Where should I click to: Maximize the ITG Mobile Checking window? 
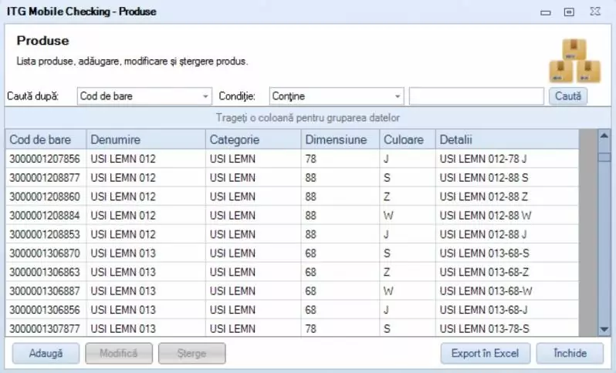569,12
